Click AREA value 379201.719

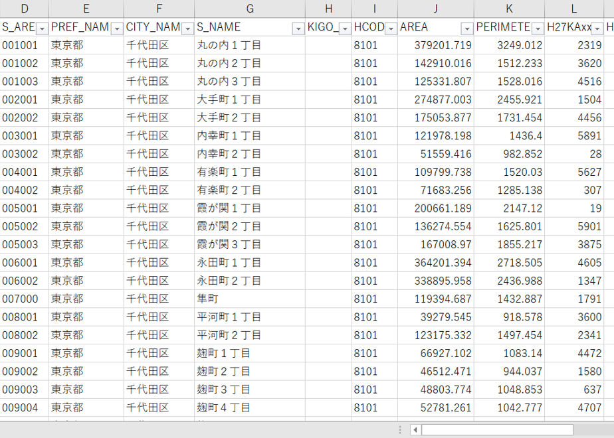coord(436,45)
